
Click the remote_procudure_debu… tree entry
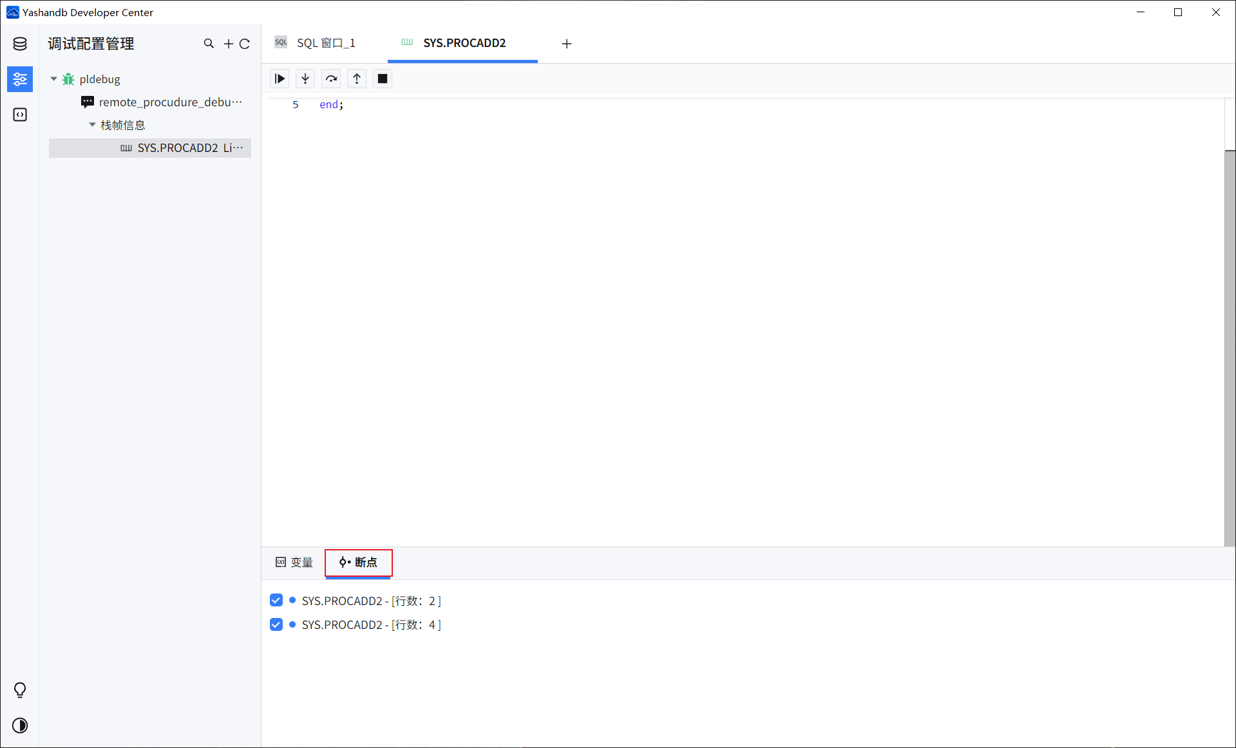pyautogui.click(x=171, y=102)
